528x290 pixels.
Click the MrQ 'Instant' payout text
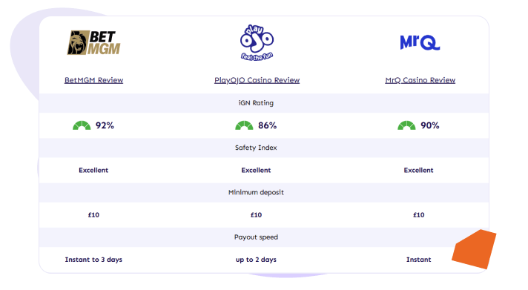coord(418,260)
